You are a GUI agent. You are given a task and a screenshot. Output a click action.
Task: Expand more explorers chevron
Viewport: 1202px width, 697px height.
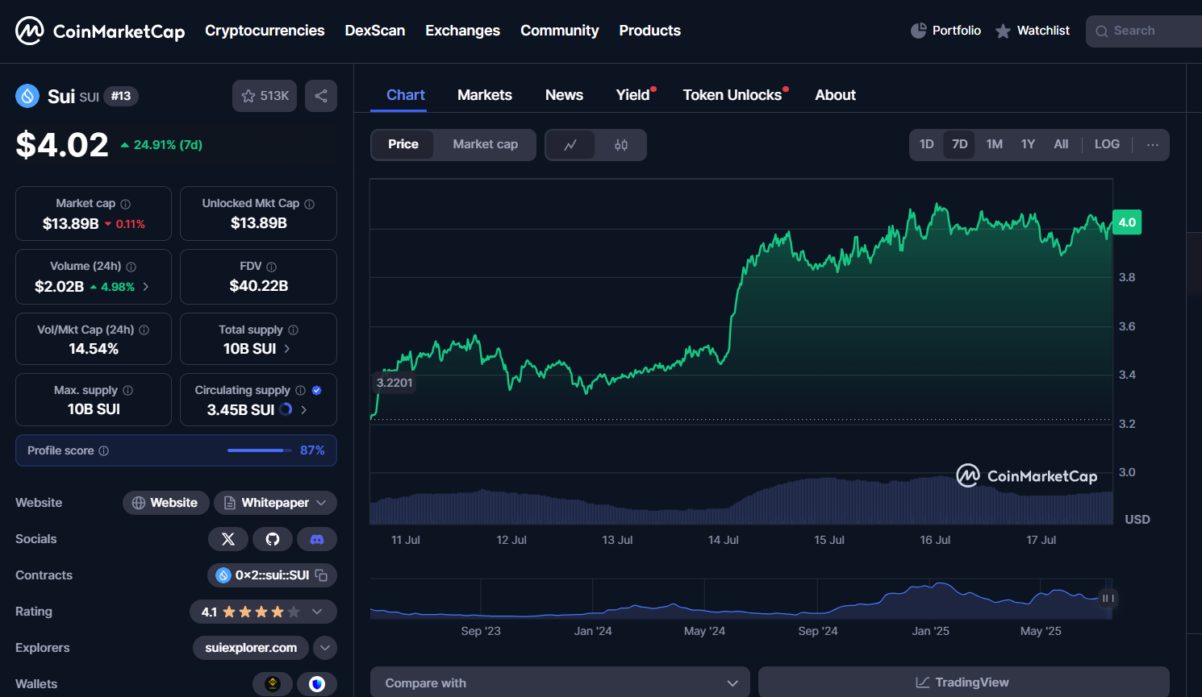324,648
